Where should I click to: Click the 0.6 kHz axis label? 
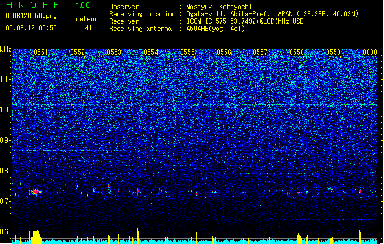pos(5,232)
